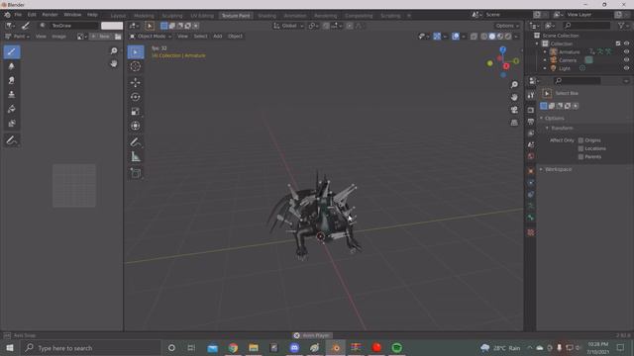The image size is (634, 356).
Task: Open the viewport Add menu
Action: coord(218,37)
